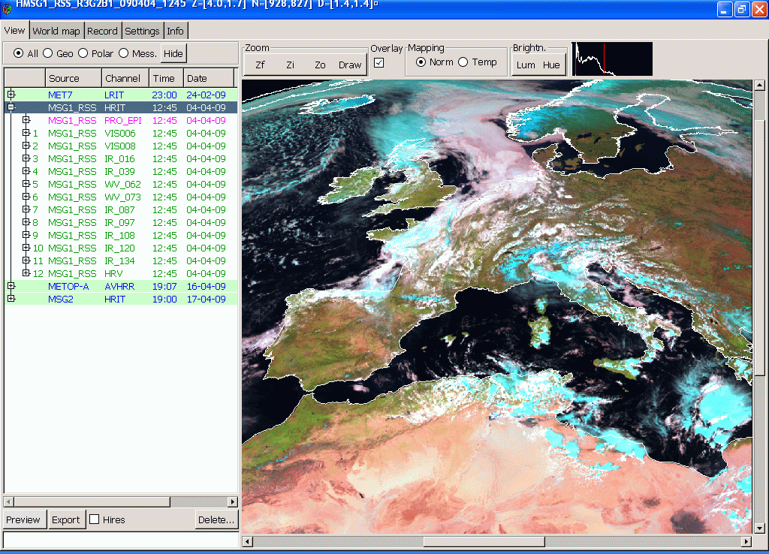Click the Lum brightness button
The image size is (769, 554).
click(526, 65)
